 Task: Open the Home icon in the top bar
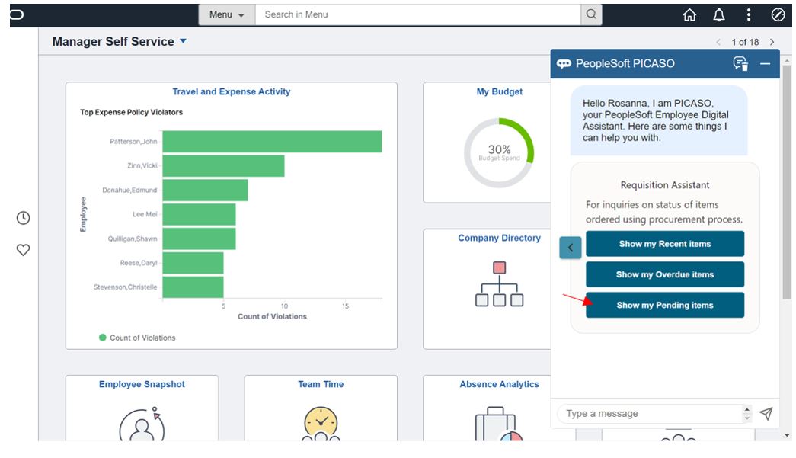[689, 14]
